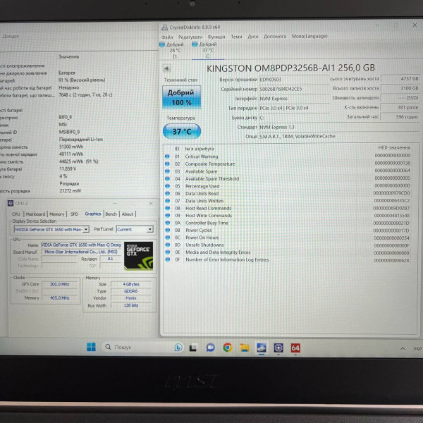Open Google Chrome from taskbar
423x423 pixels.
(228, 348)
